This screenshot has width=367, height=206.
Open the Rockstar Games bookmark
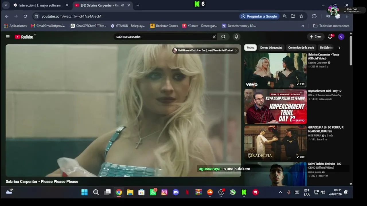(164, 26)
